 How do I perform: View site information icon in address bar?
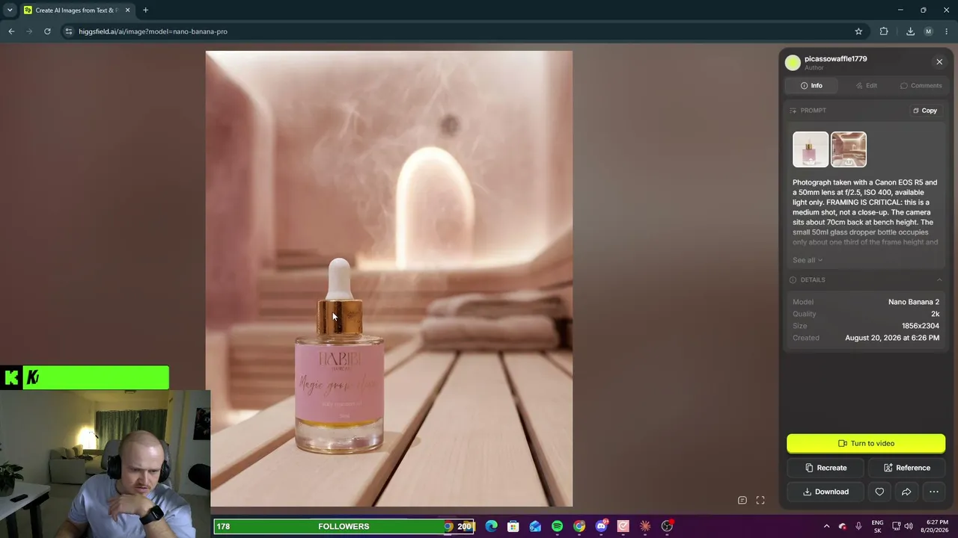coord(68,31)
